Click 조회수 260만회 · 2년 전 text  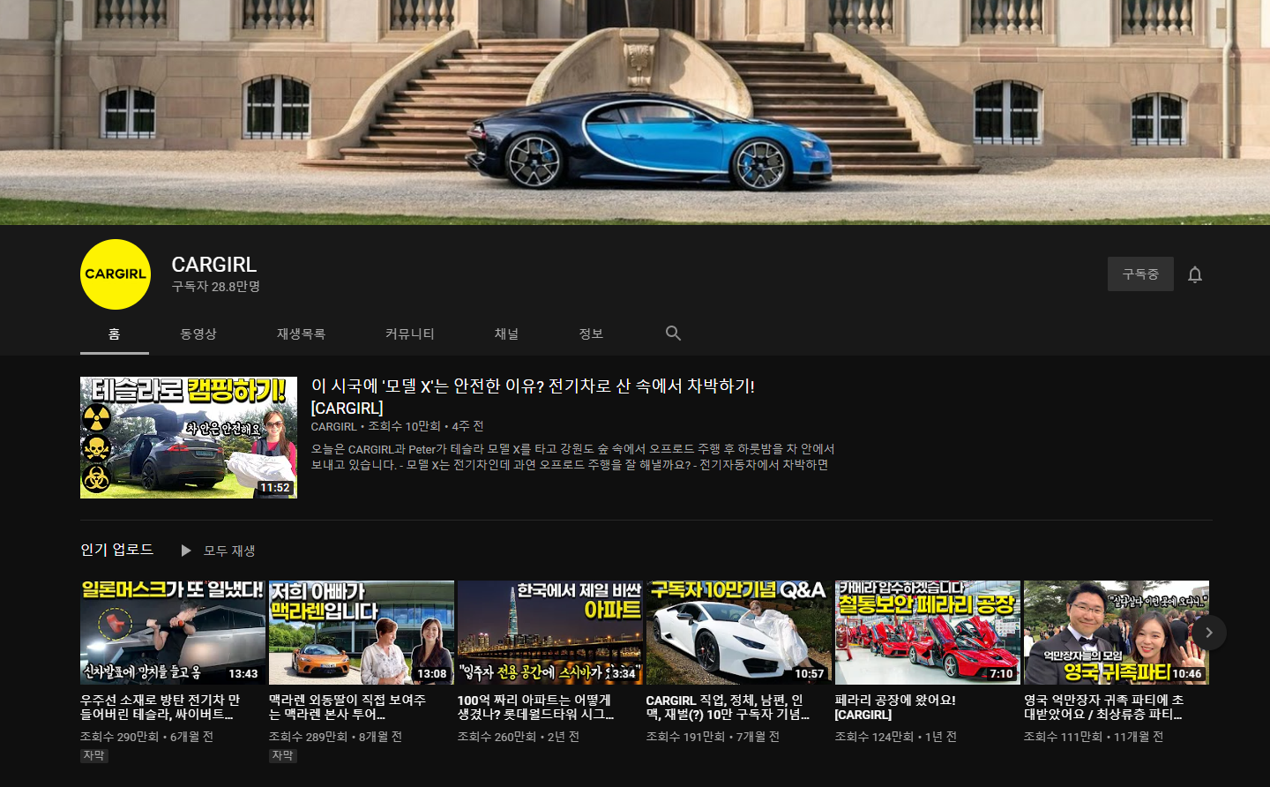pyautogui.click(x=519, y=737)
